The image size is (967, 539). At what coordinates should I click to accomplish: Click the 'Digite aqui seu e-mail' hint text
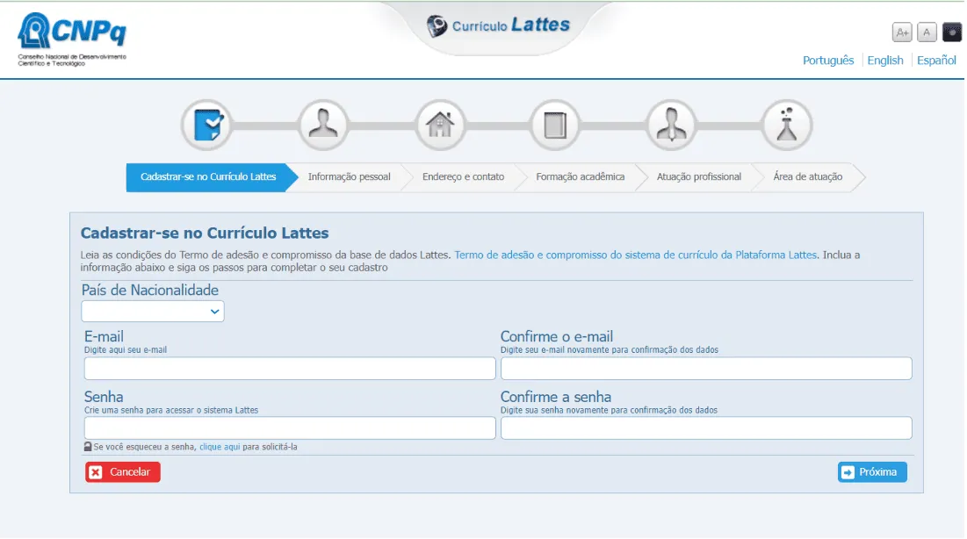(x=126, y=349)
